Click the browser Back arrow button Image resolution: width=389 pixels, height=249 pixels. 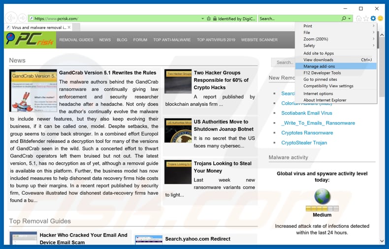point(11,18)
